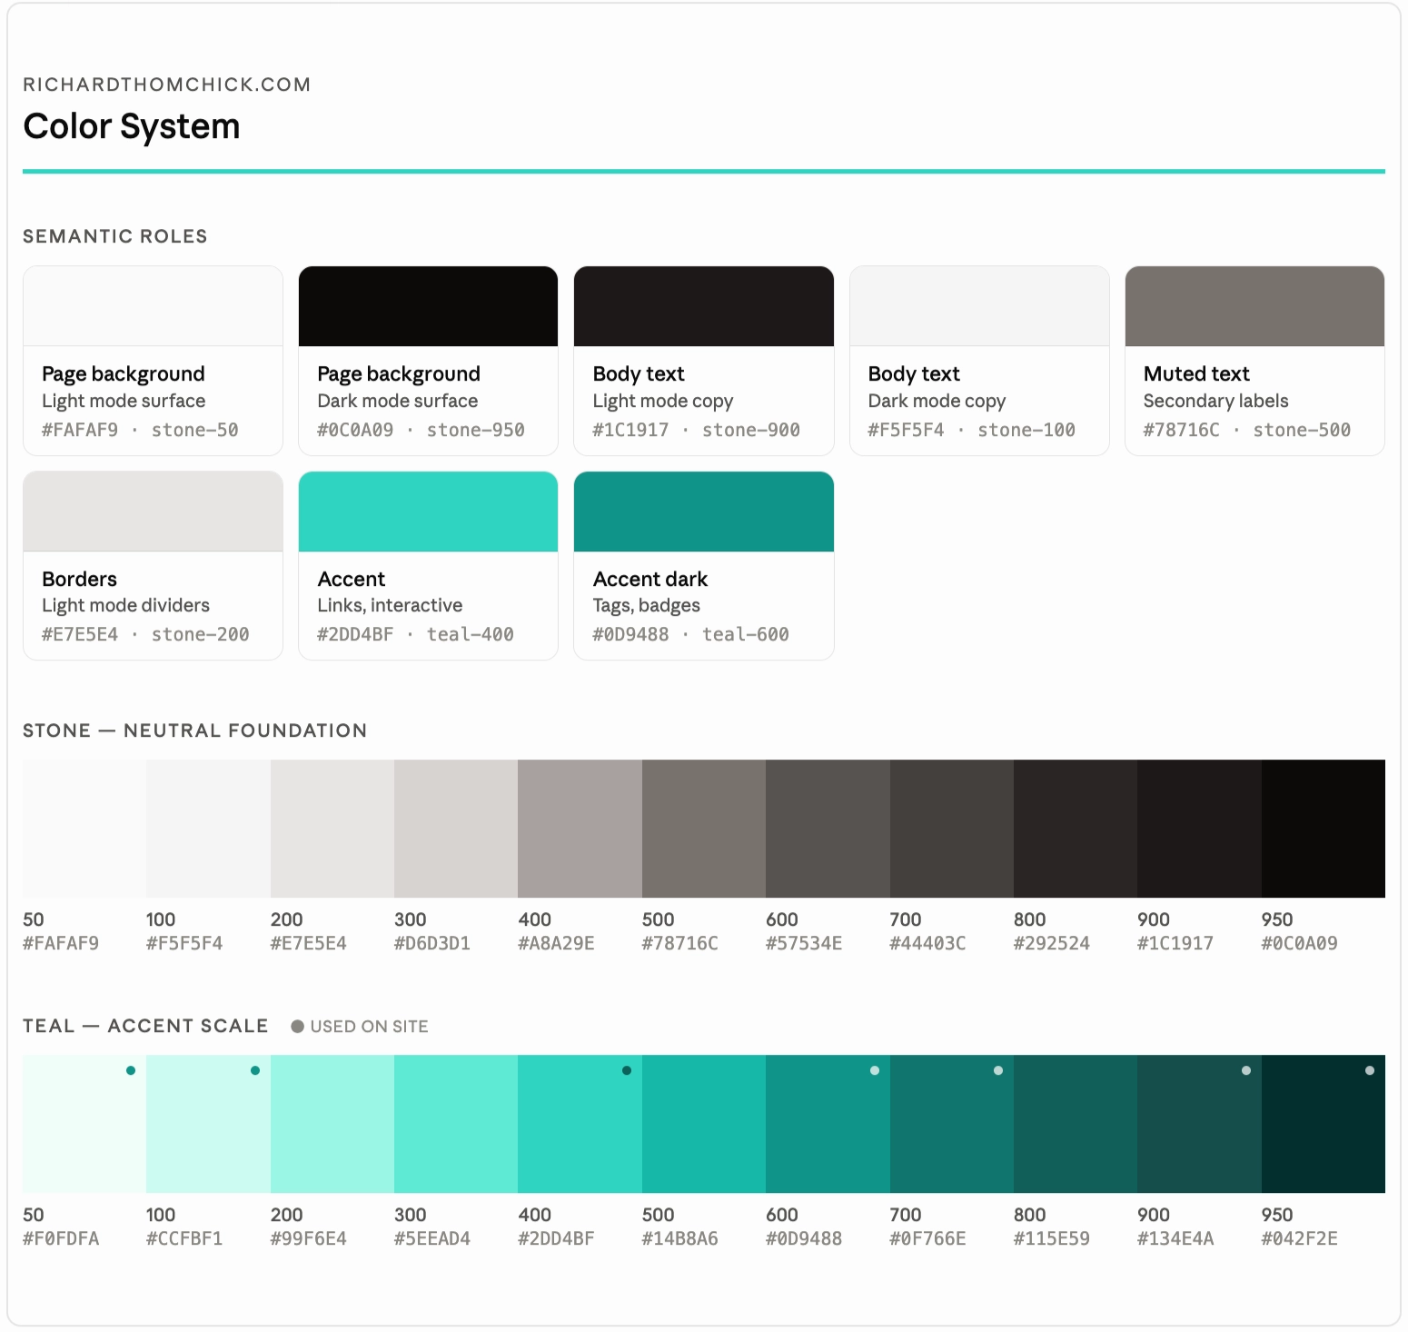Select the dark mode Page background card swatch
This screenshot has width=1408, height=1332.
428,306
